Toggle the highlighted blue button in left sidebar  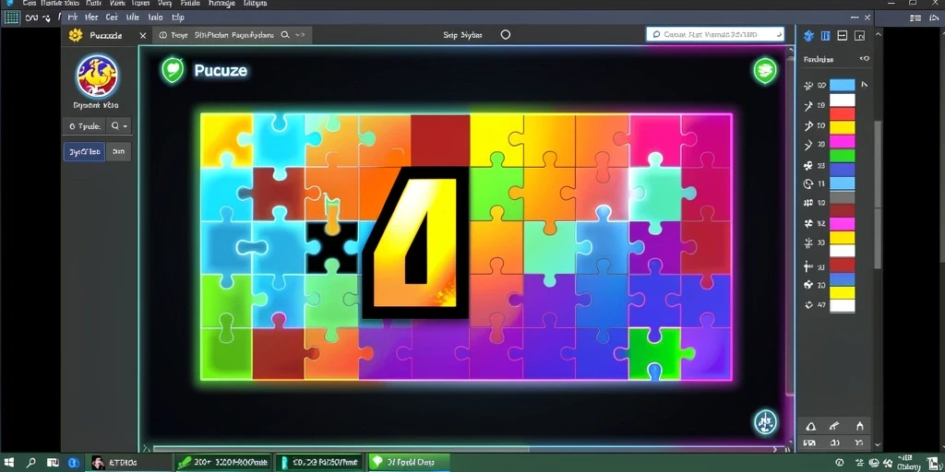pyautogui.click(x=84, y=152)
